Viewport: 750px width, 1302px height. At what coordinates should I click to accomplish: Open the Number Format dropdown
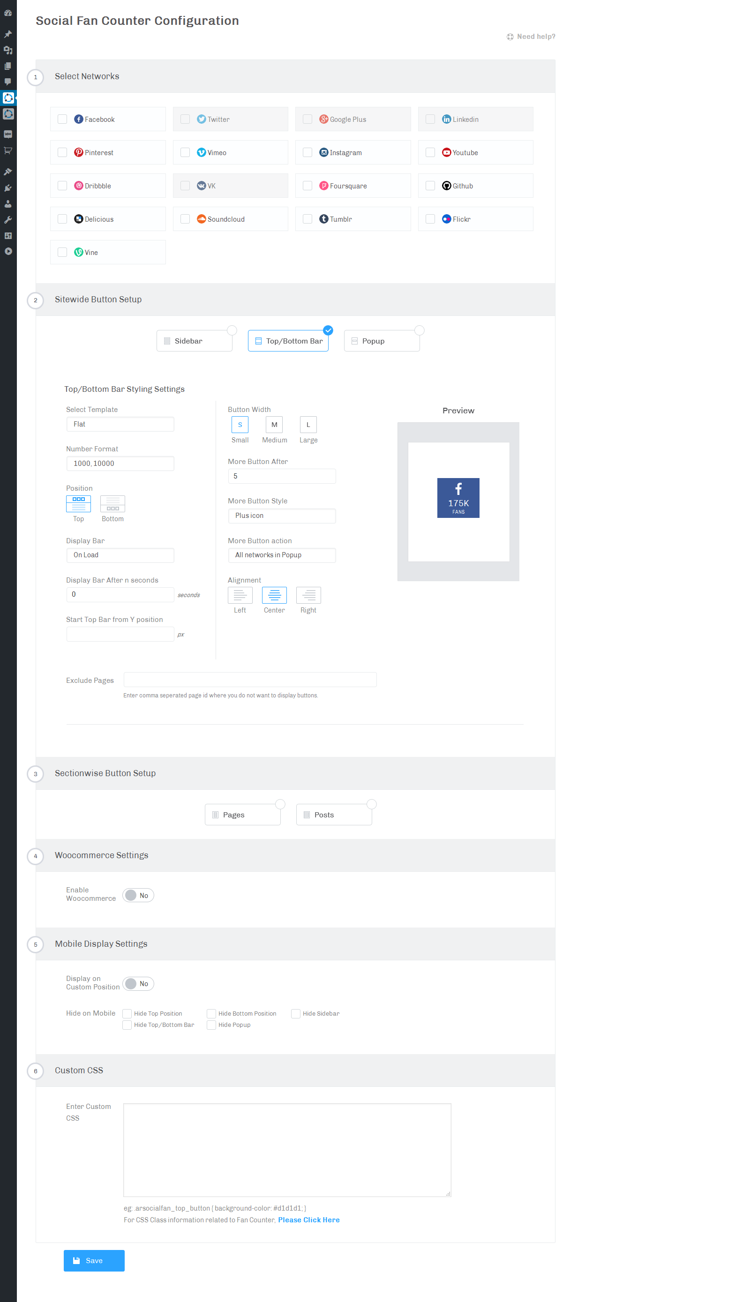(120, 464)
